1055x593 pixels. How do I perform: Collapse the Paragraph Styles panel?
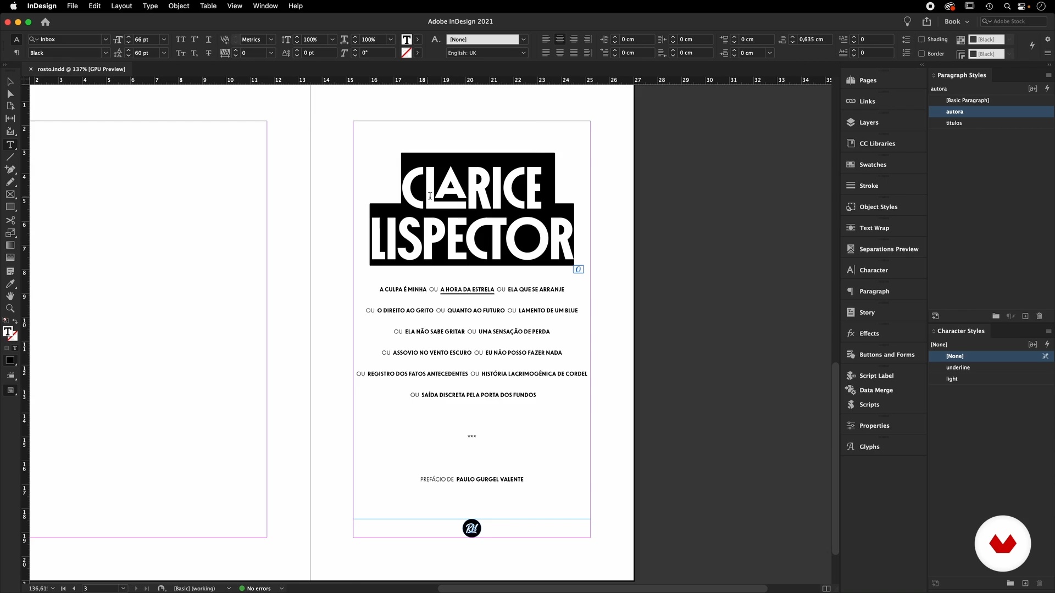(933, 75)
